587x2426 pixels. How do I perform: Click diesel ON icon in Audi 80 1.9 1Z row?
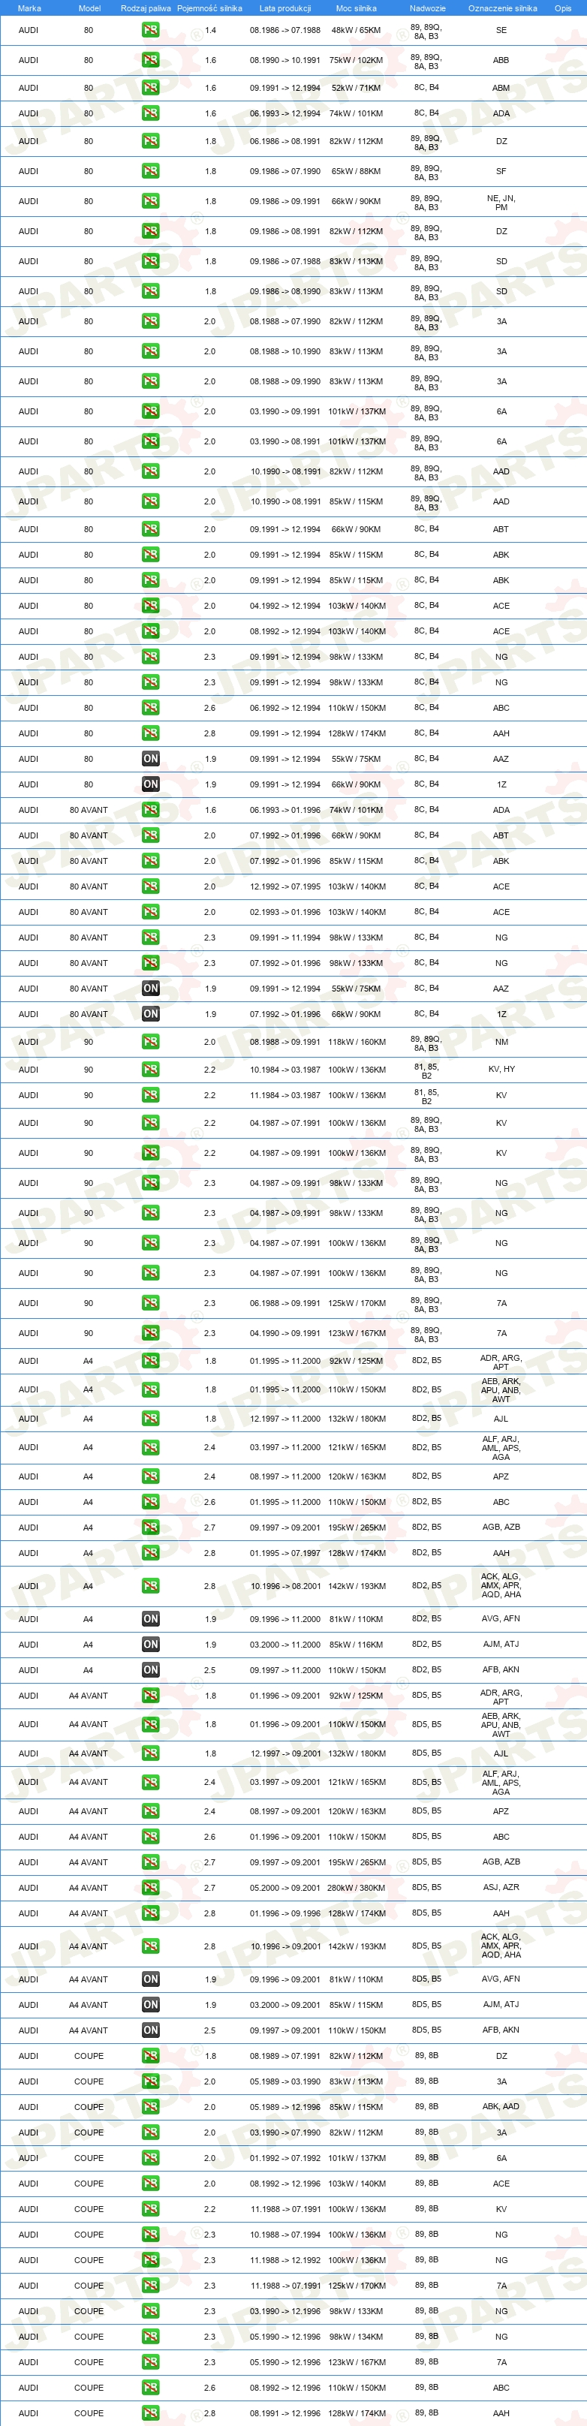coord(151,784)
